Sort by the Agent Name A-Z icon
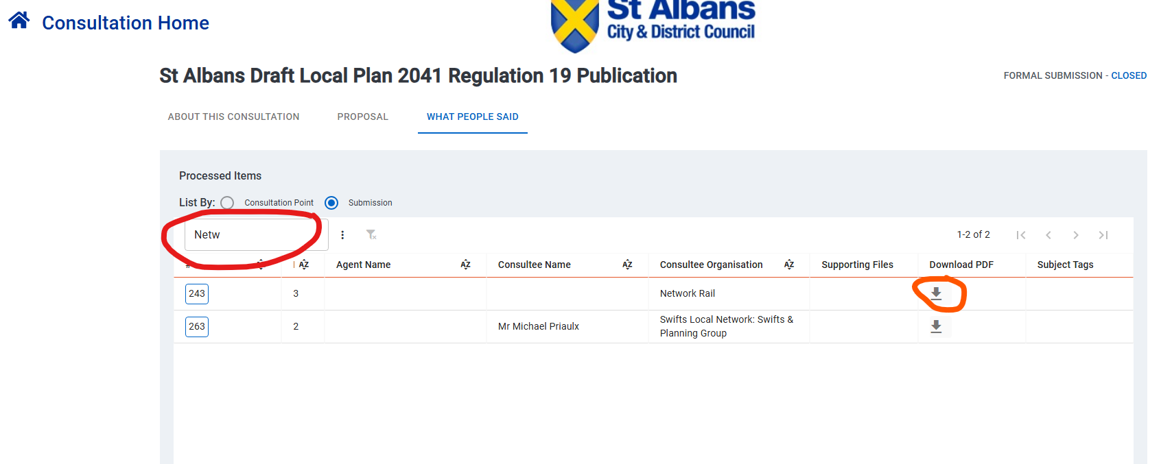The image size is (1172, 464). (x=465, y=265)
